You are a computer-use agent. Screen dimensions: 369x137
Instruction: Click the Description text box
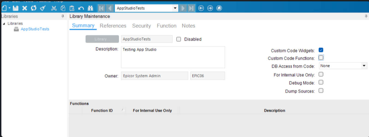tap(173, 57)
